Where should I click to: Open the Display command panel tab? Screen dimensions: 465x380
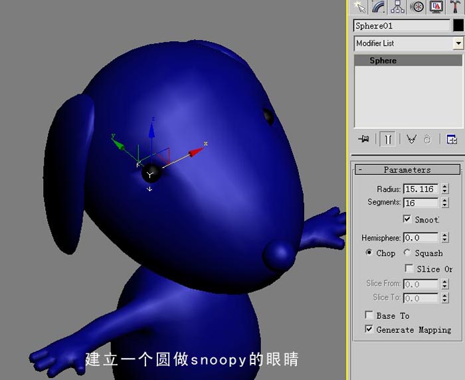tap(436, 7)
